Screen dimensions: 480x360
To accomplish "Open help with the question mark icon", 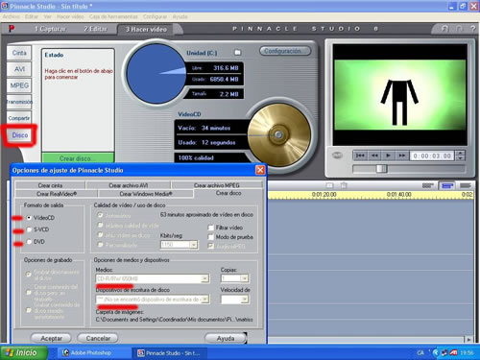I will point(472,29).
